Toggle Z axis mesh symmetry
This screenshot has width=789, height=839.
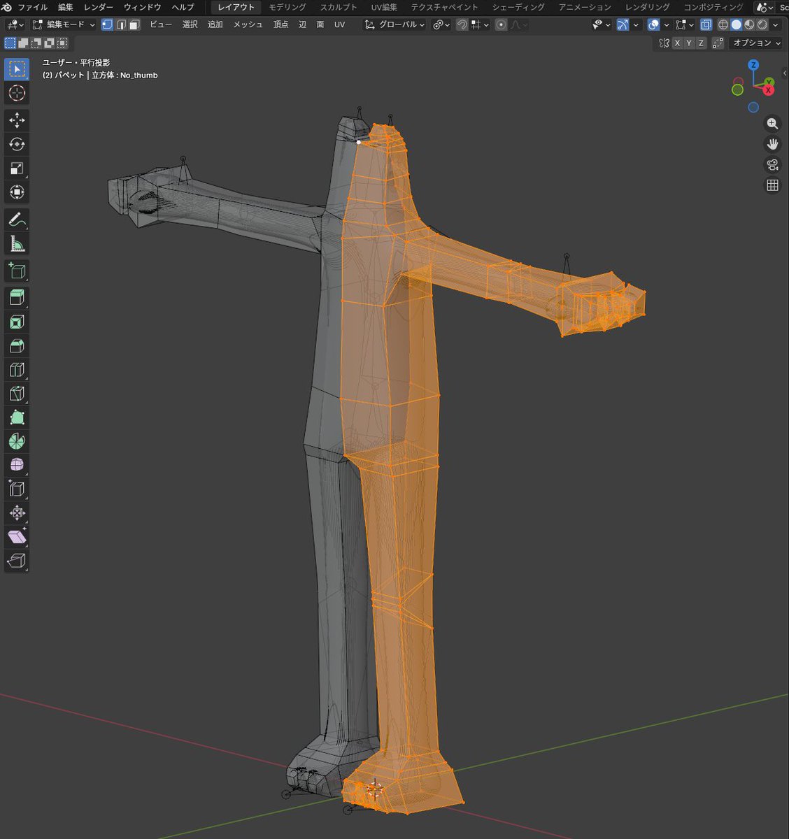pyautogui.click(x=700, y=43)
